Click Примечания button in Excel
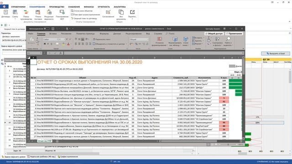292x164 pixels. point(234,34)
